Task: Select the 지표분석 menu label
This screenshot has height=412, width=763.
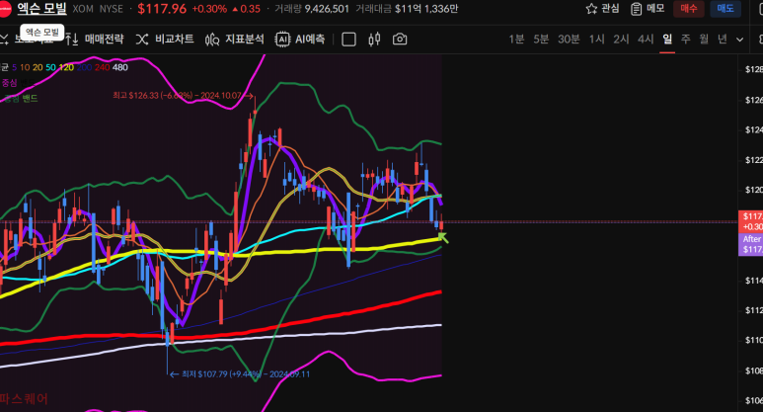Action: tap(244, 39)
